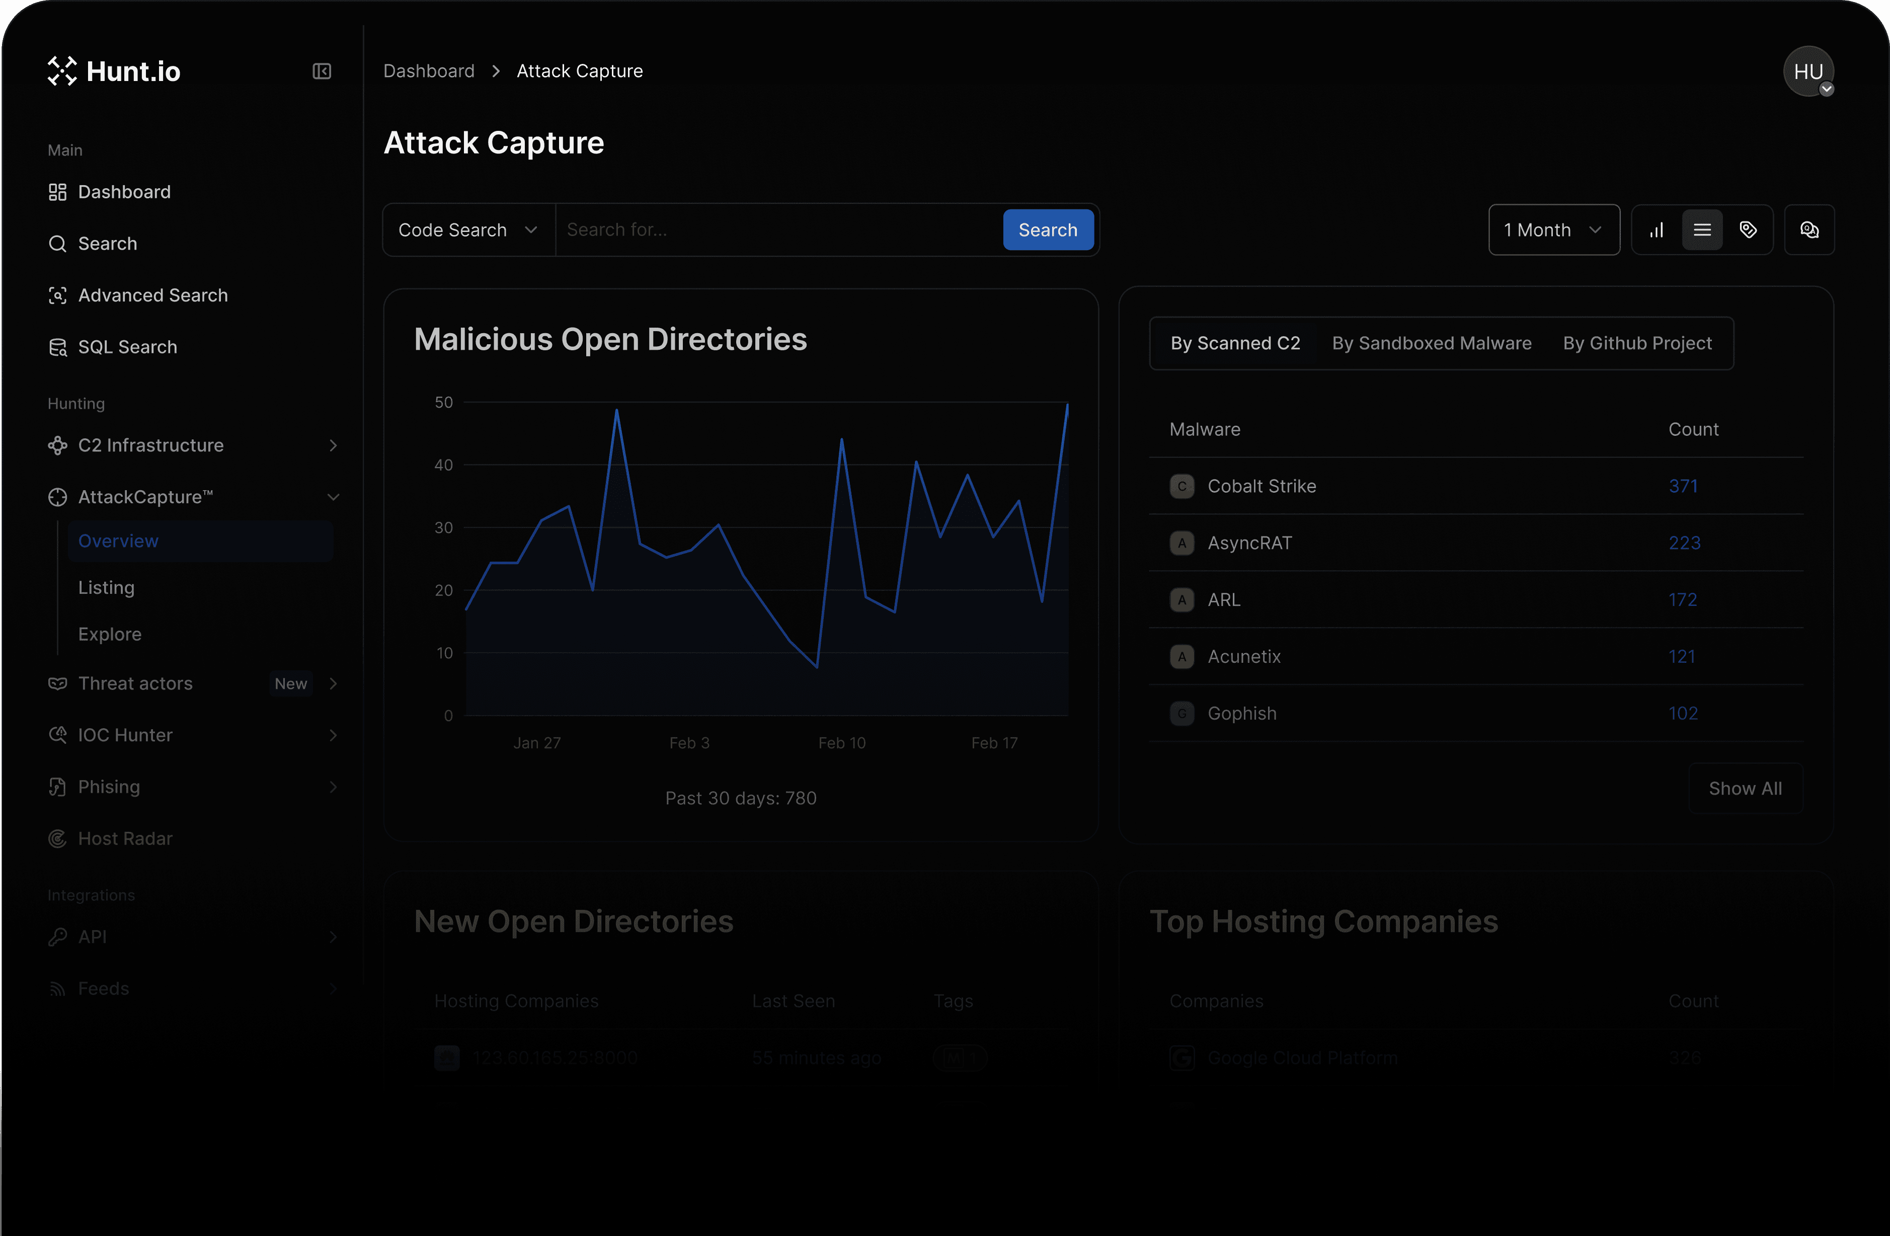Collapse the AttackCapture section
The height and width of the screenshot is (1236, 1890).
pos(333,497)
